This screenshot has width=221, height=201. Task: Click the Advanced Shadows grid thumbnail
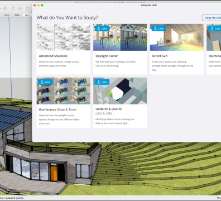click(64, 37)
